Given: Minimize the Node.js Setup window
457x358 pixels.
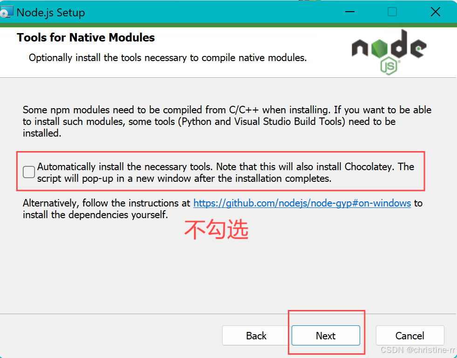Looking at the screenshot, I should coord(350,12).
